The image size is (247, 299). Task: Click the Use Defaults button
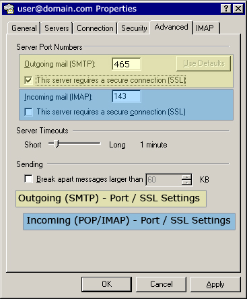[x=203, y=63]
